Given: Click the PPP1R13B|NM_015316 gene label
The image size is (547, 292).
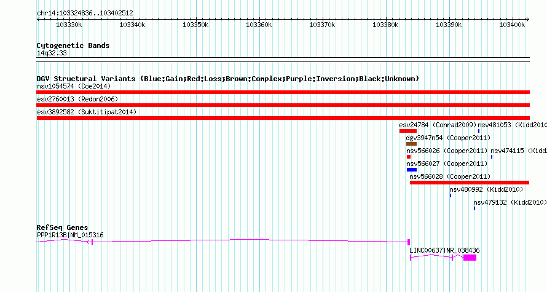Looking at the screenshot, I should pyautogui.click(x=70, y=235).
